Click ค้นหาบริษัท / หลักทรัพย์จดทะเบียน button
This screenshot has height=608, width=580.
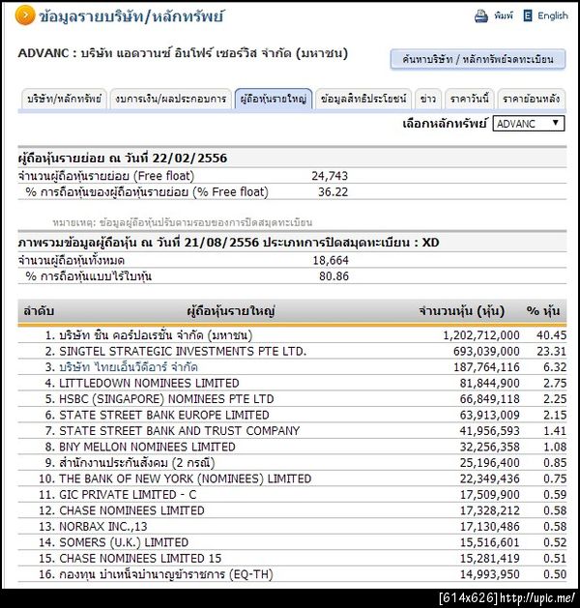click(478, 59)
